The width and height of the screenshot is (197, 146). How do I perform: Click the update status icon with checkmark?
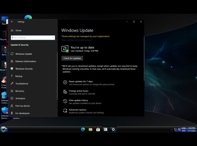(x=65, y=49)
